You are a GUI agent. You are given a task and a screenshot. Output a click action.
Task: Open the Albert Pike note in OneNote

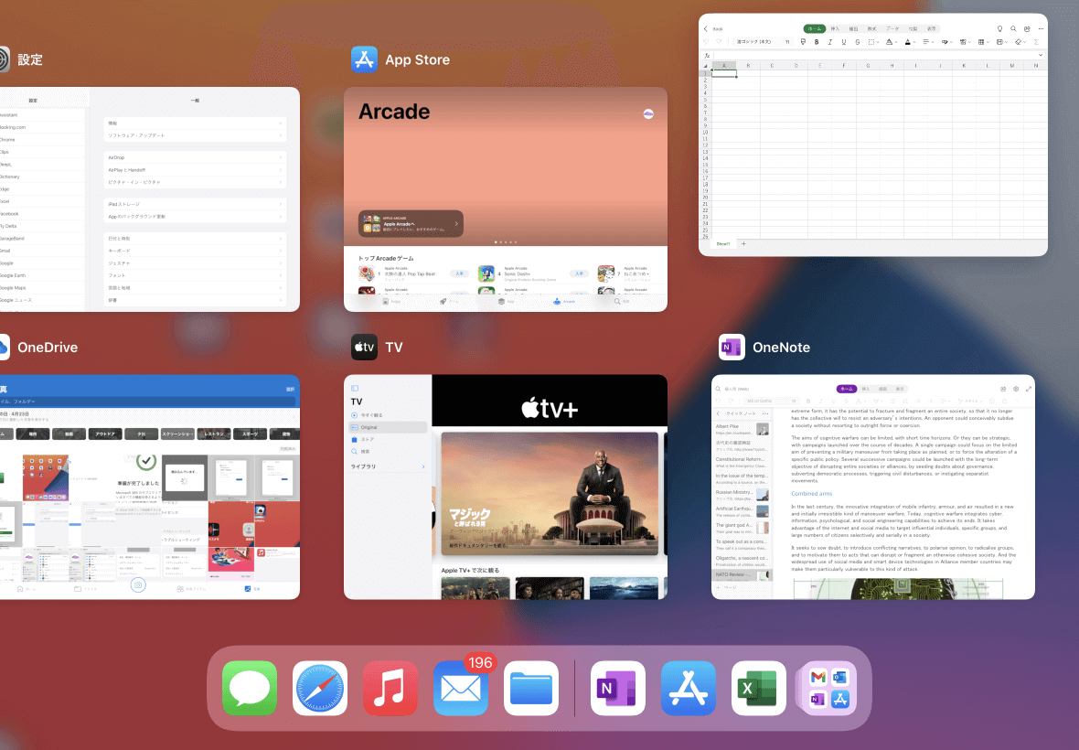click(742, 429)
